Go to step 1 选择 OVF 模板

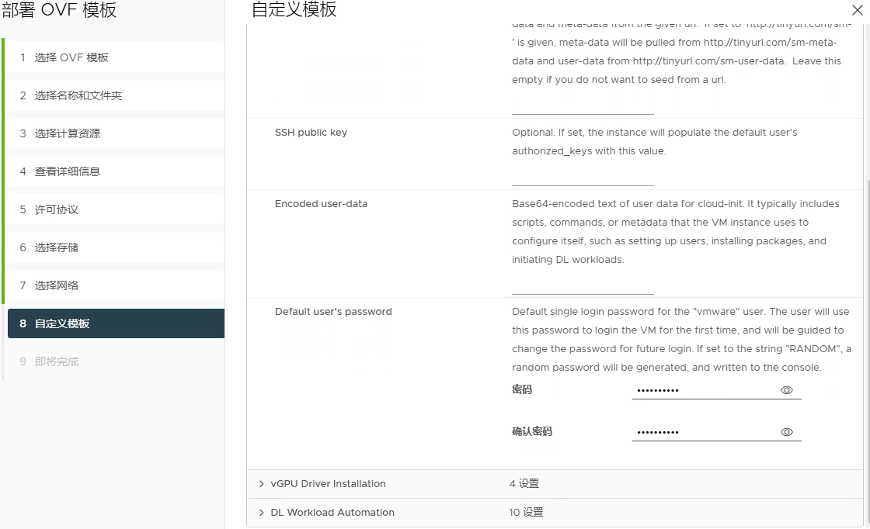click(71, 57)
